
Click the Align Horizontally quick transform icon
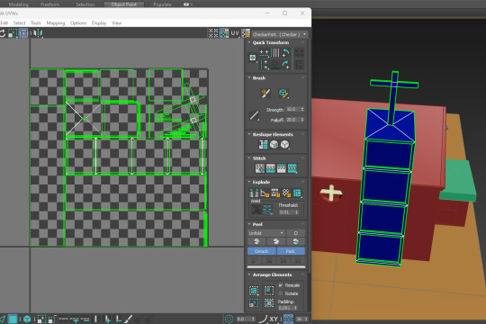(x=264, y=53)
